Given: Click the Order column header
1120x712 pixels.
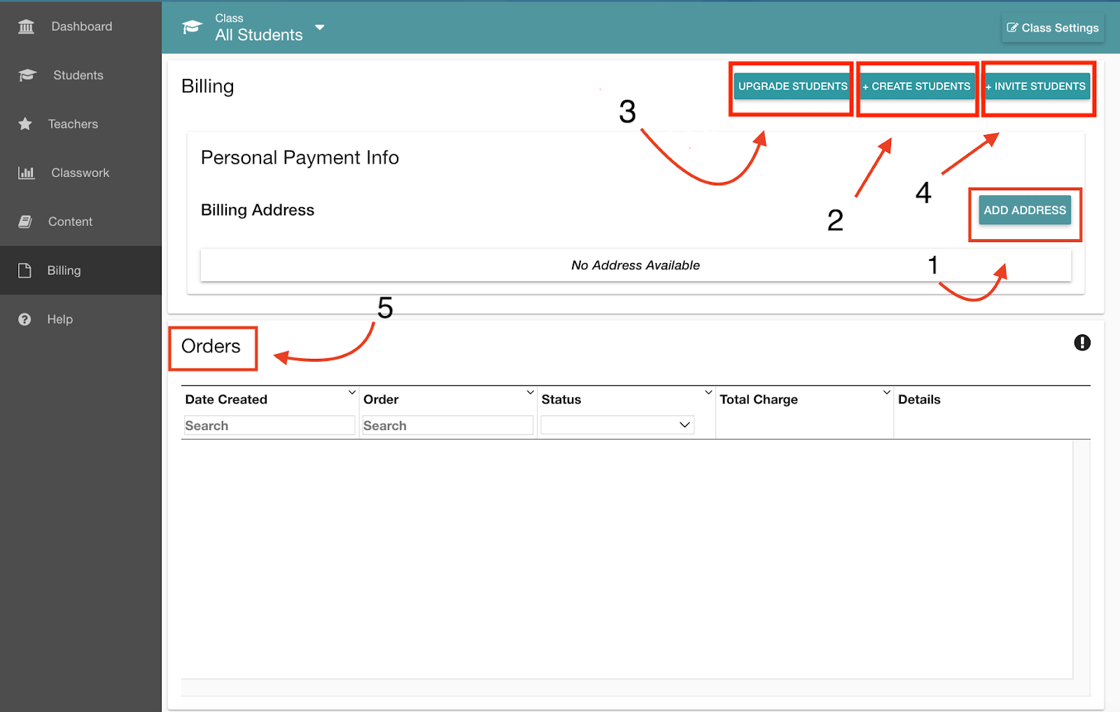Looking at the screenshot, I should click(x=381, y=399).
